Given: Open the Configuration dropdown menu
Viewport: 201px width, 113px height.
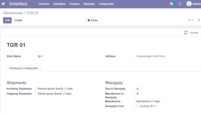Looking at the screenshot, I should point(106,4).
